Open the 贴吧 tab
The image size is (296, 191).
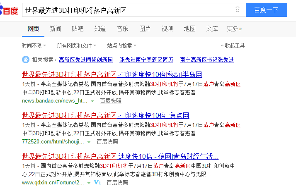78,29
